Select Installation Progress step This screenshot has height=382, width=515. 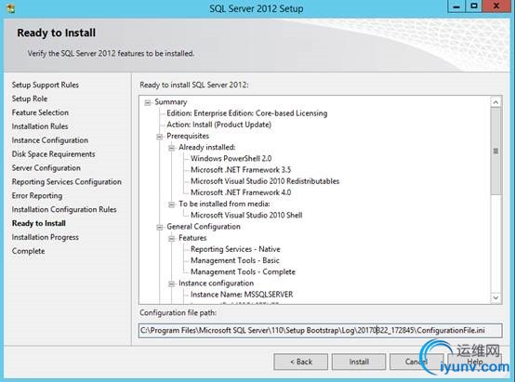tap(46, 237)
